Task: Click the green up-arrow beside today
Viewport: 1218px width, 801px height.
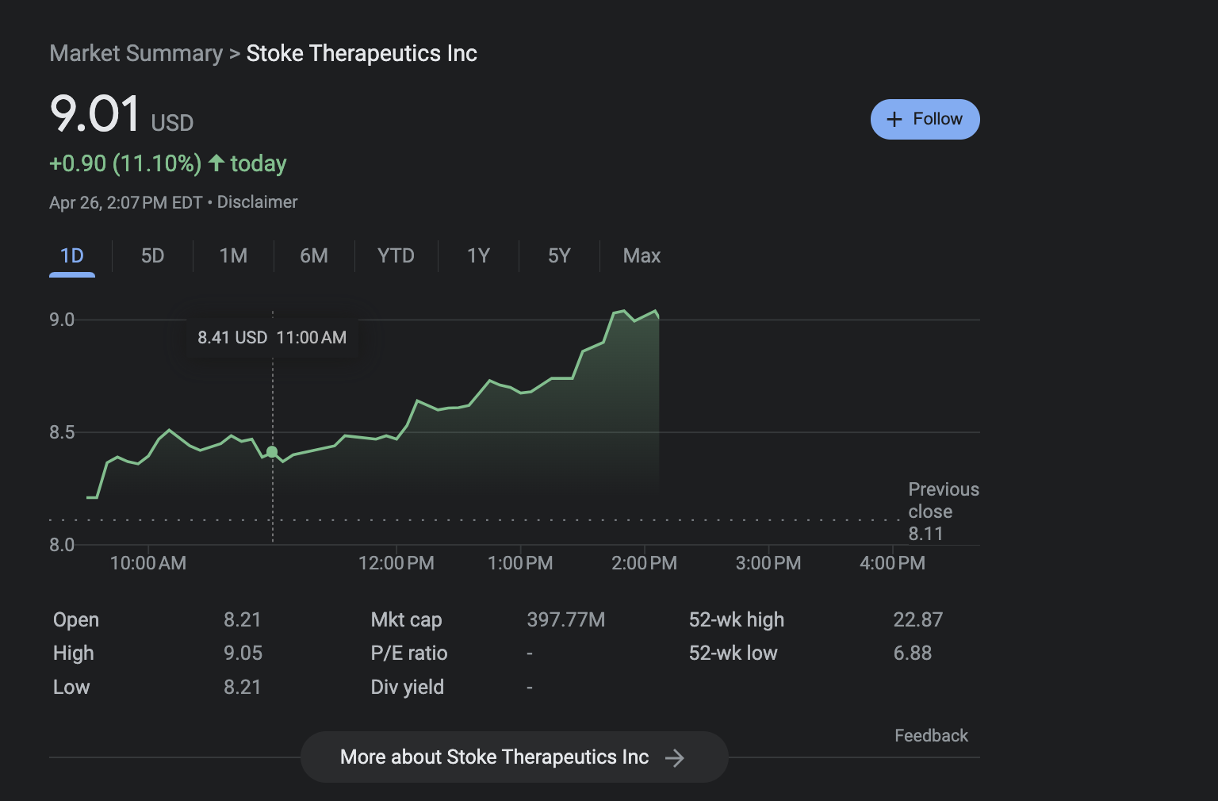Action: point(216,163)
